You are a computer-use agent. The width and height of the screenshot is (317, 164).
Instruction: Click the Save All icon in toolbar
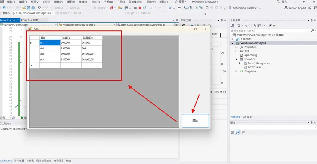[x=33, y=8]
